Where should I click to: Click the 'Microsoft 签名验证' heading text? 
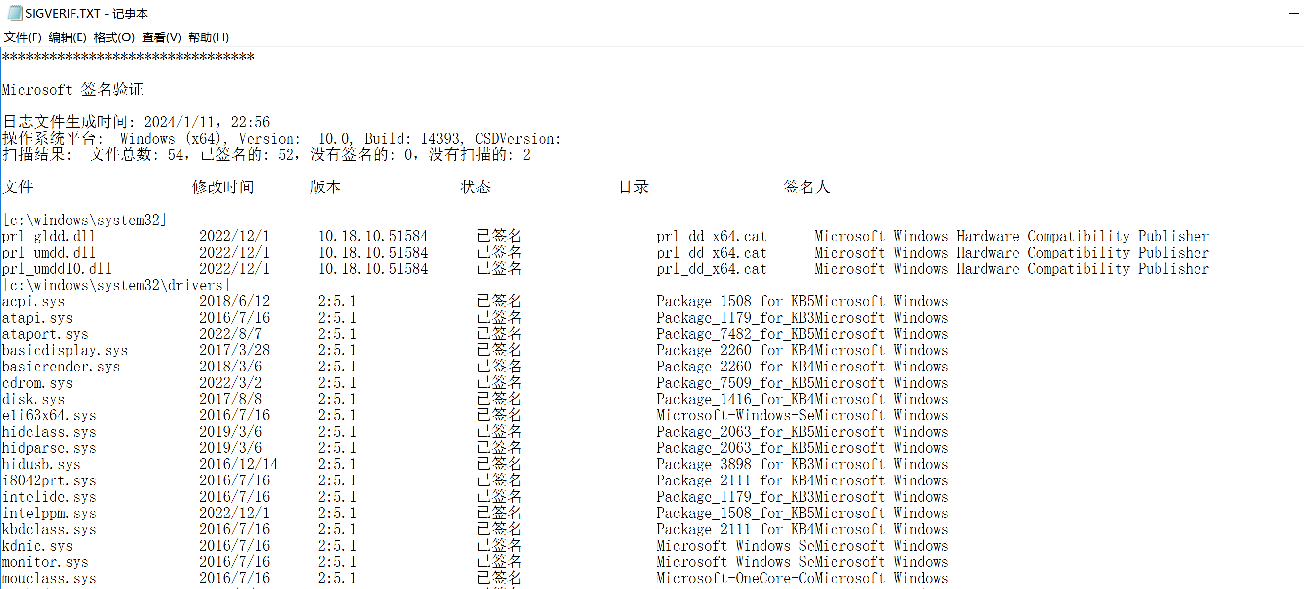pyautogui.click(x=73, y=90)
